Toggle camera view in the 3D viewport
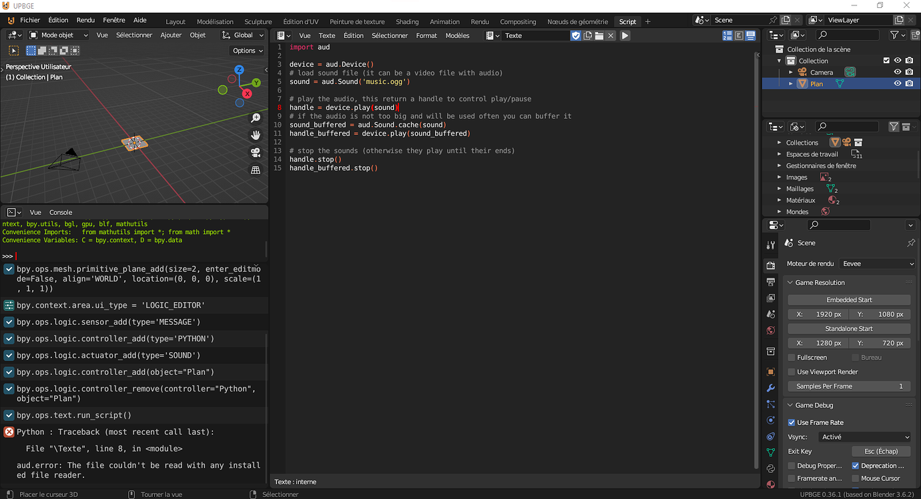Viewport: 921px width, 499px height. tap(256, 153)
